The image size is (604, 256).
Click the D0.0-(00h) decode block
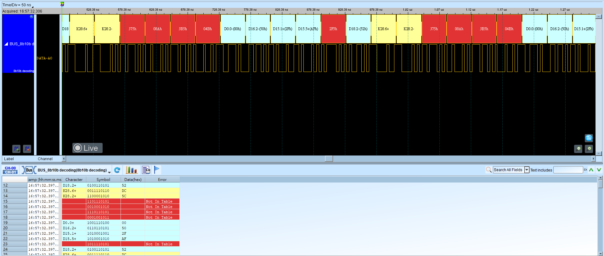[233, 29]
